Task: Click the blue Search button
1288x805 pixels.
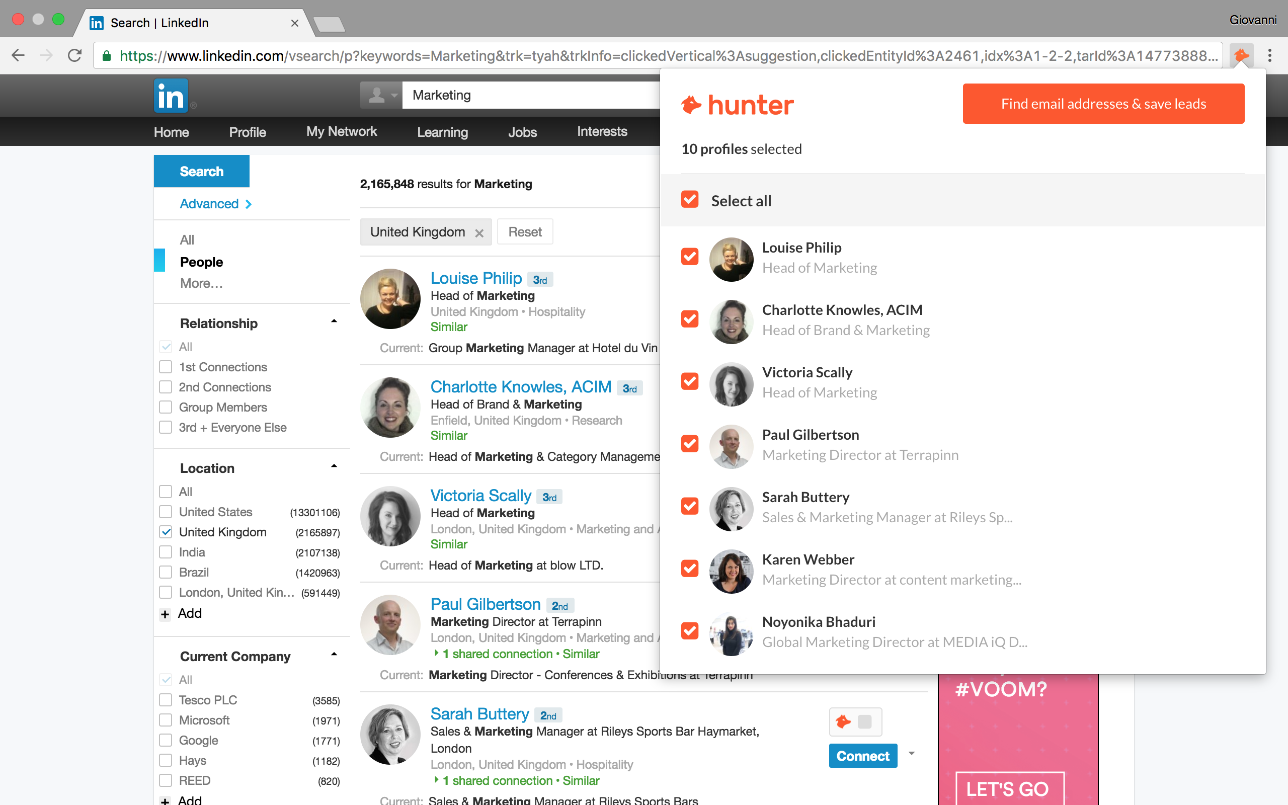Action: (x=202, y=172)
